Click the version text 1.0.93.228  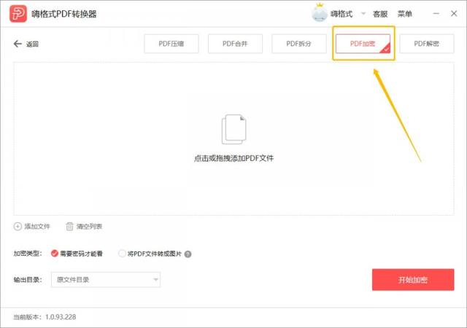pyautogui.click(x=61, y=317)
